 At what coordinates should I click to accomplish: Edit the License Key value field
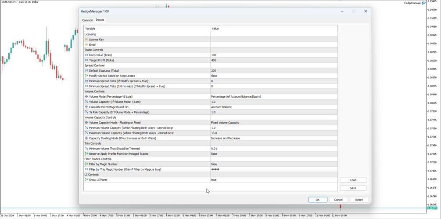tap(274, 40)
